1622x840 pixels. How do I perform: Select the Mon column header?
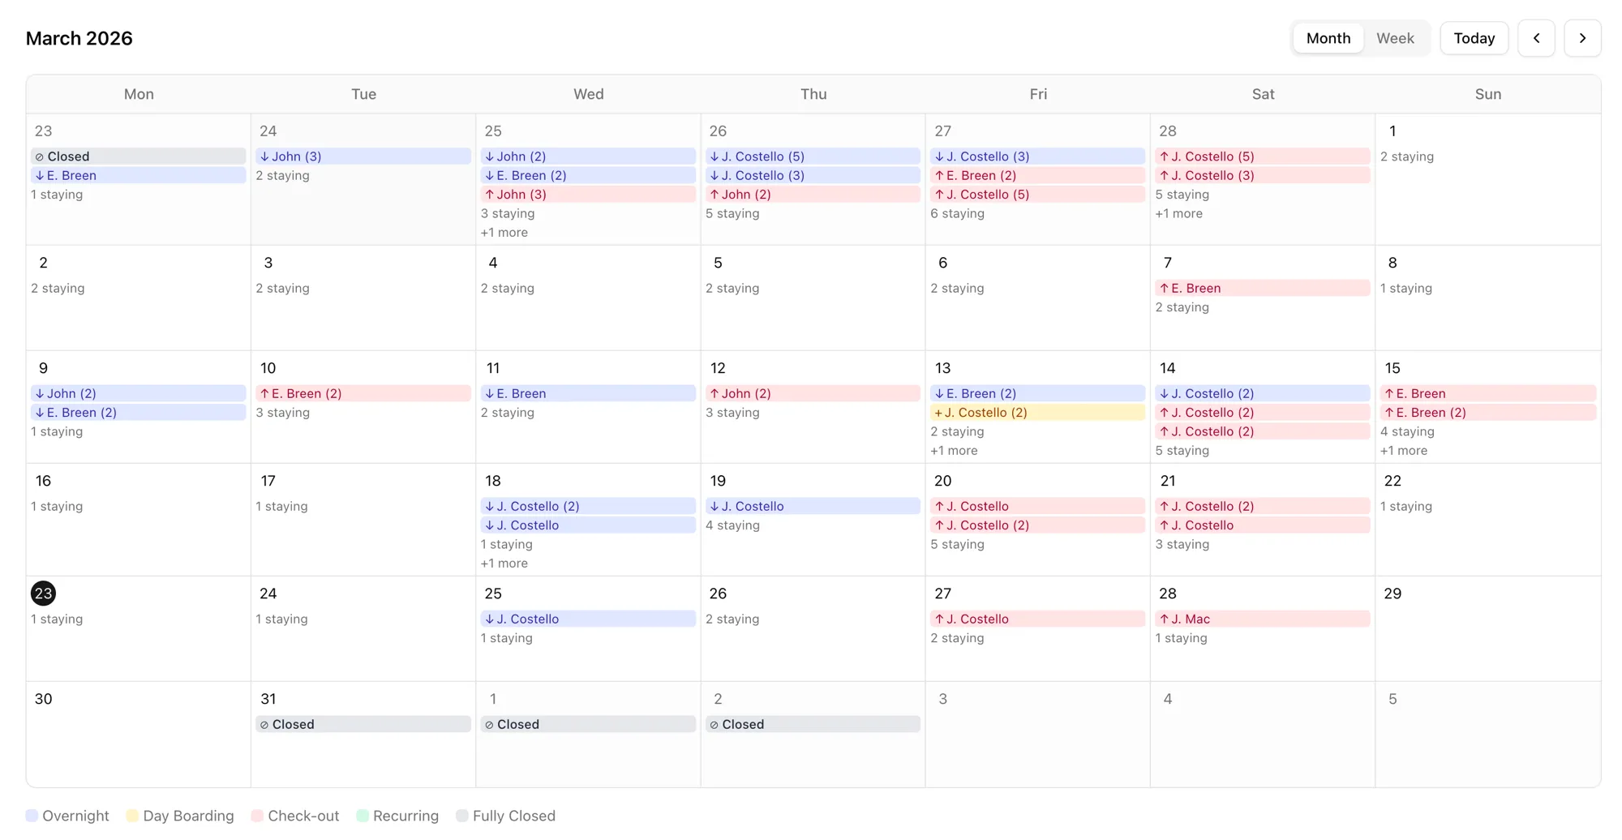pos(138,94)
